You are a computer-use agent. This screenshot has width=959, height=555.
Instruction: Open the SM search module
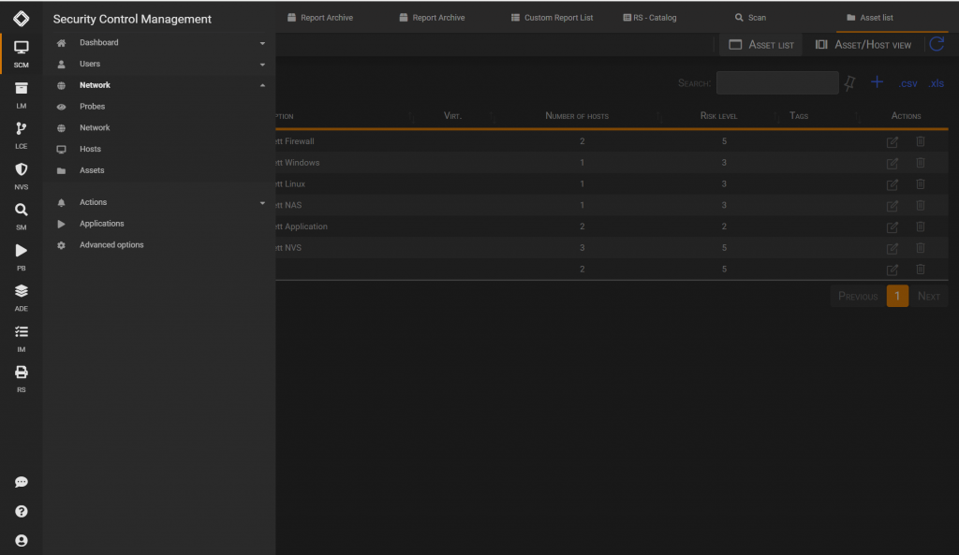[x=22, y=216]
